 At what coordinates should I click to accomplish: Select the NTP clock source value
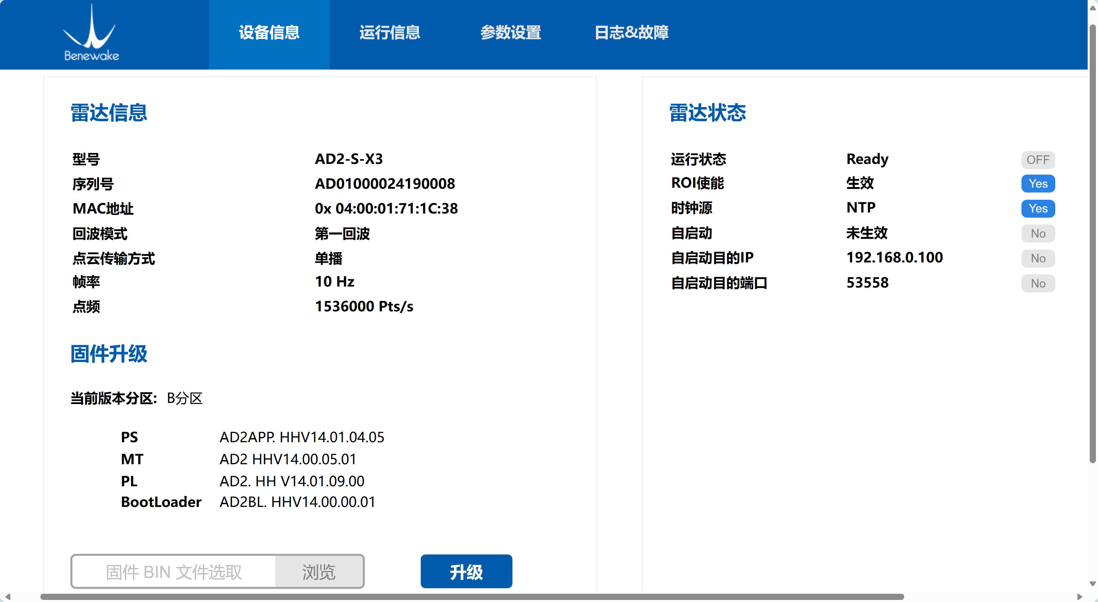[861, 207]
